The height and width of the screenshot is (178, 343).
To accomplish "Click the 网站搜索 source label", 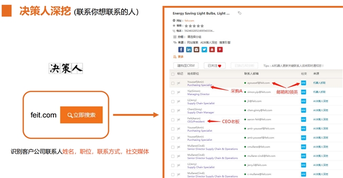I will [193, 42].
